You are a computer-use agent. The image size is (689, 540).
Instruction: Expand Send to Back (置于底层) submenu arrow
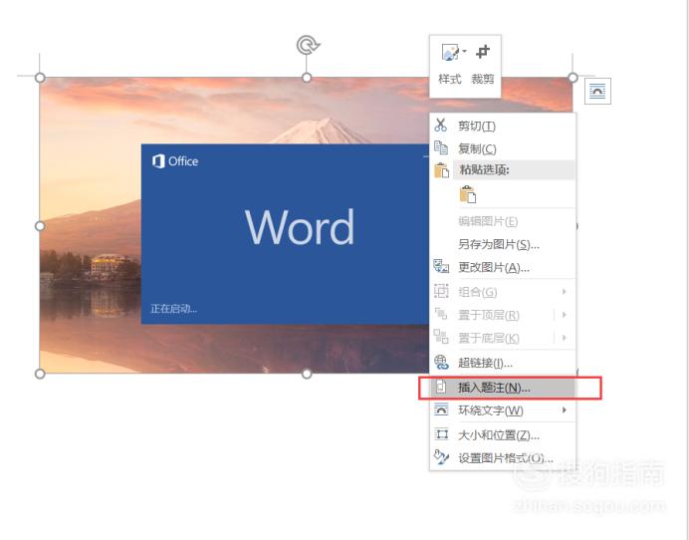tap(565, 338)
